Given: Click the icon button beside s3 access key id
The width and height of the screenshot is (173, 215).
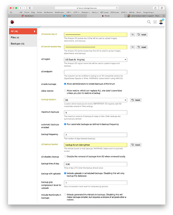Looking at the screenshot, I should [x=133, y=34].
